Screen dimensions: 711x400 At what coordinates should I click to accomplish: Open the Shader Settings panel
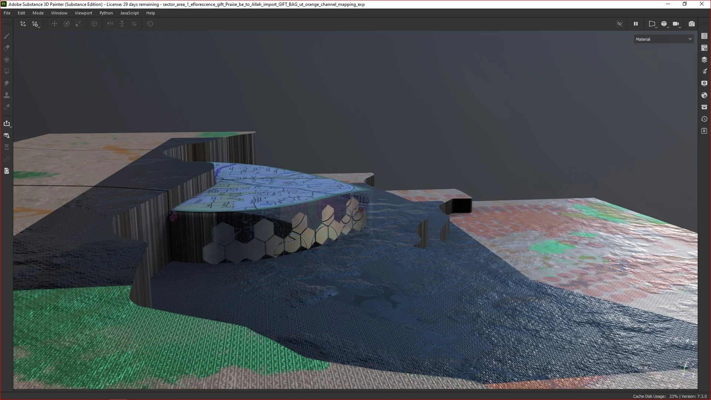704,95
